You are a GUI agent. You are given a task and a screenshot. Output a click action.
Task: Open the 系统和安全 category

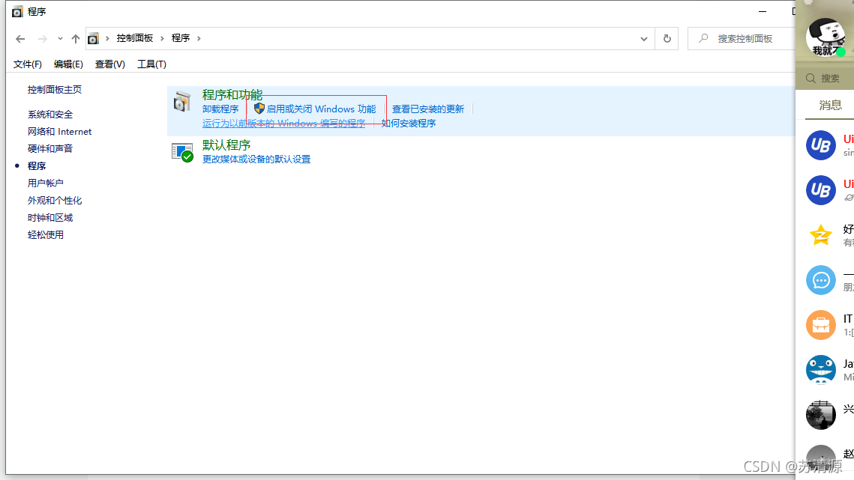50,115
